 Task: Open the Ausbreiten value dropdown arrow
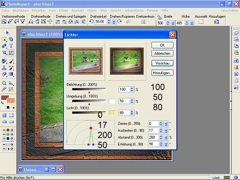tap(166, 131)
